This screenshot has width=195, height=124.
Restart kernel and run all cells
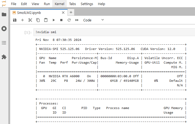[77, 20]
